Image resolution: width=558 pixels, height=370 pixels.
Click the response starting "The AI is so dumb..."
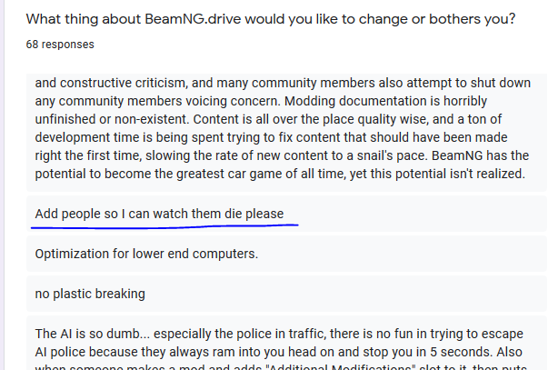273,335
